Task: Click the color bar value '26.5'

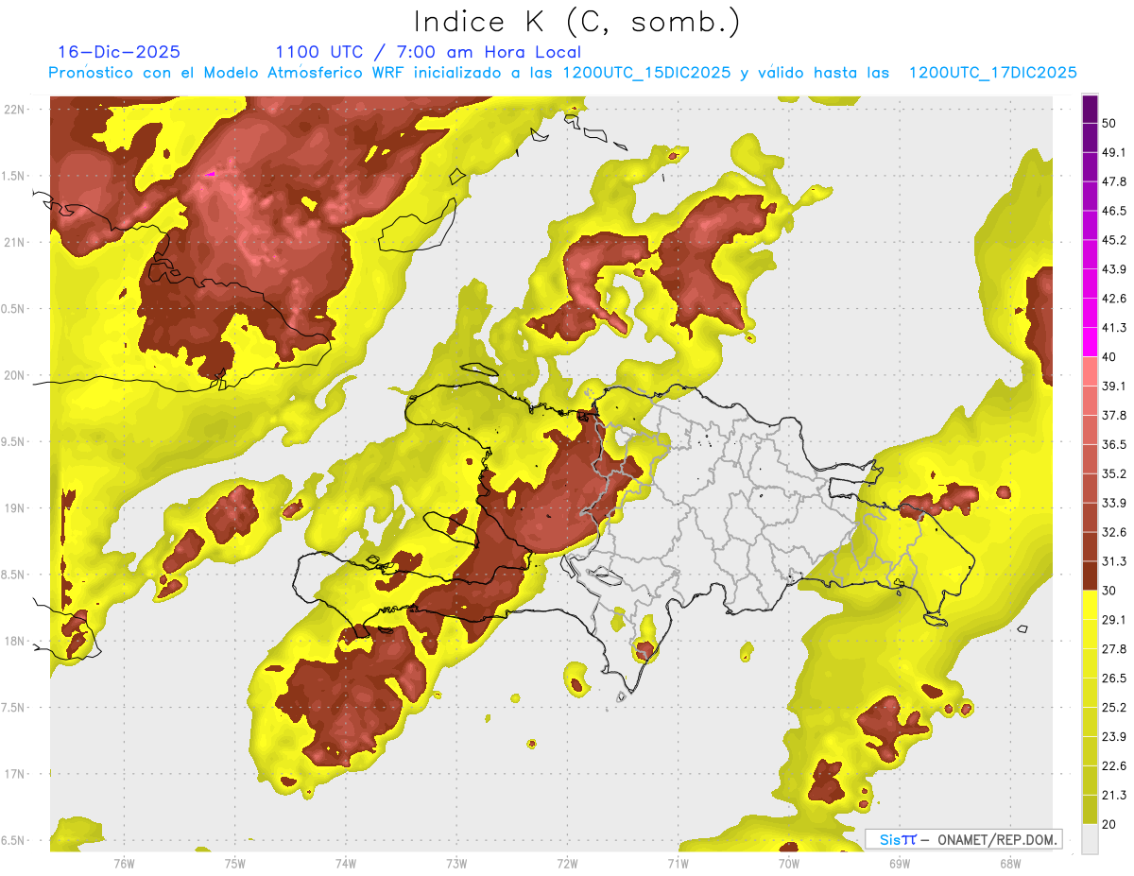Action: (1114, 678)
